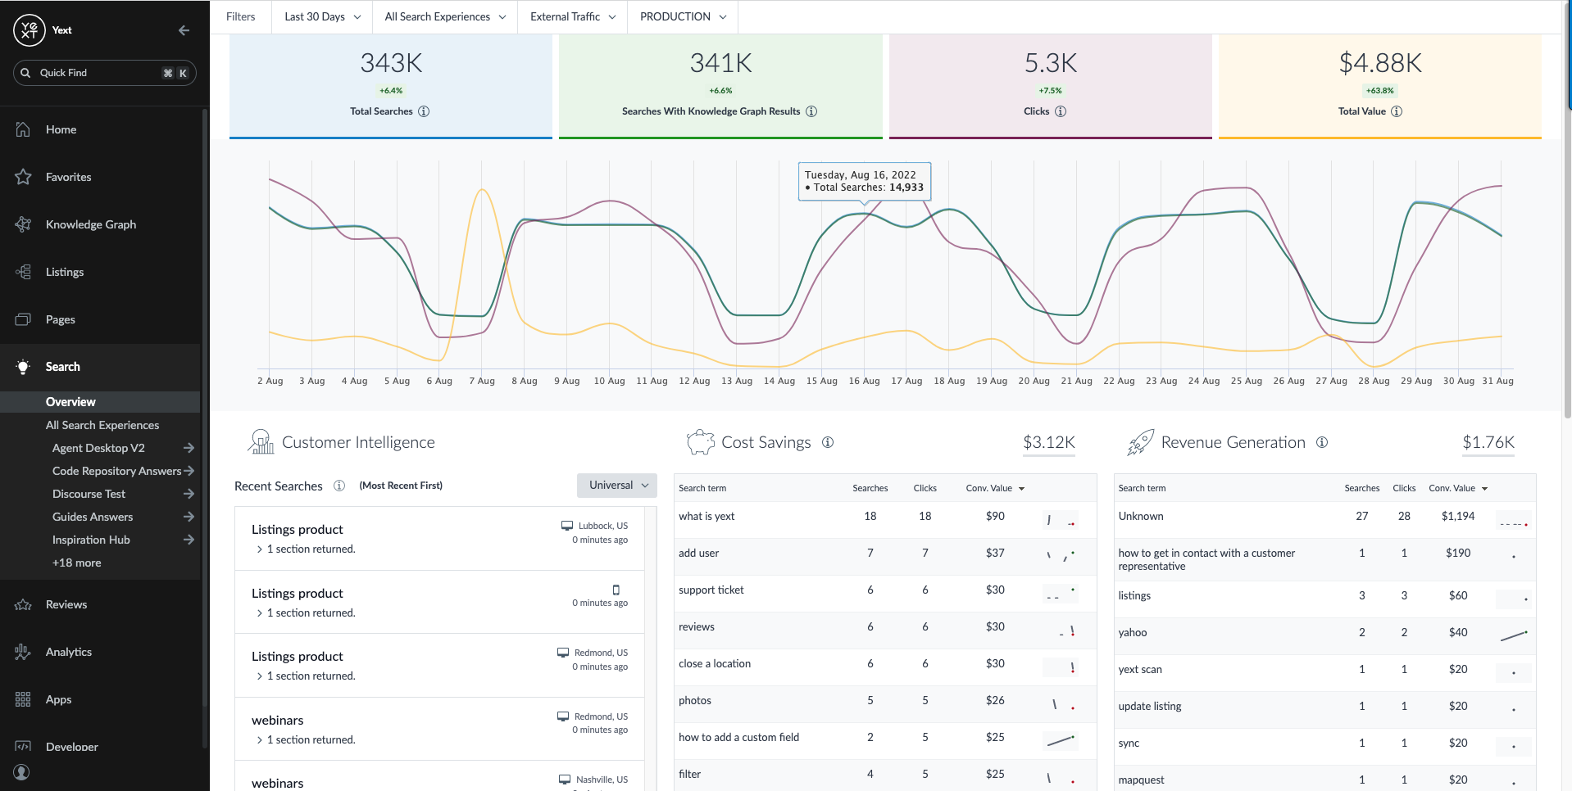Click the '+18 more' link
Image resolution: width=1572 pixels, height=791 pixels.
[76, 563]
